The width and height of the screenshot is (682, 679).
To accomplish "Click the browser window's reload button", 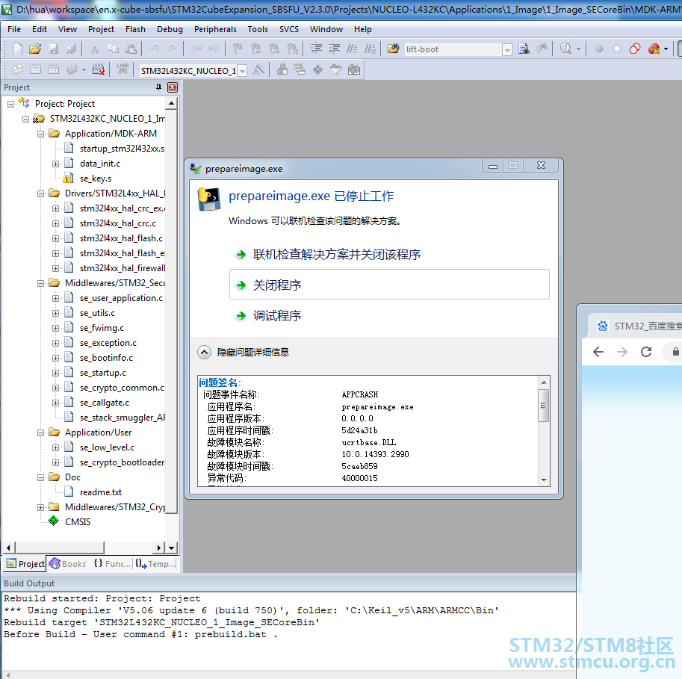I will pyautogui.click(x=646, y=352).
